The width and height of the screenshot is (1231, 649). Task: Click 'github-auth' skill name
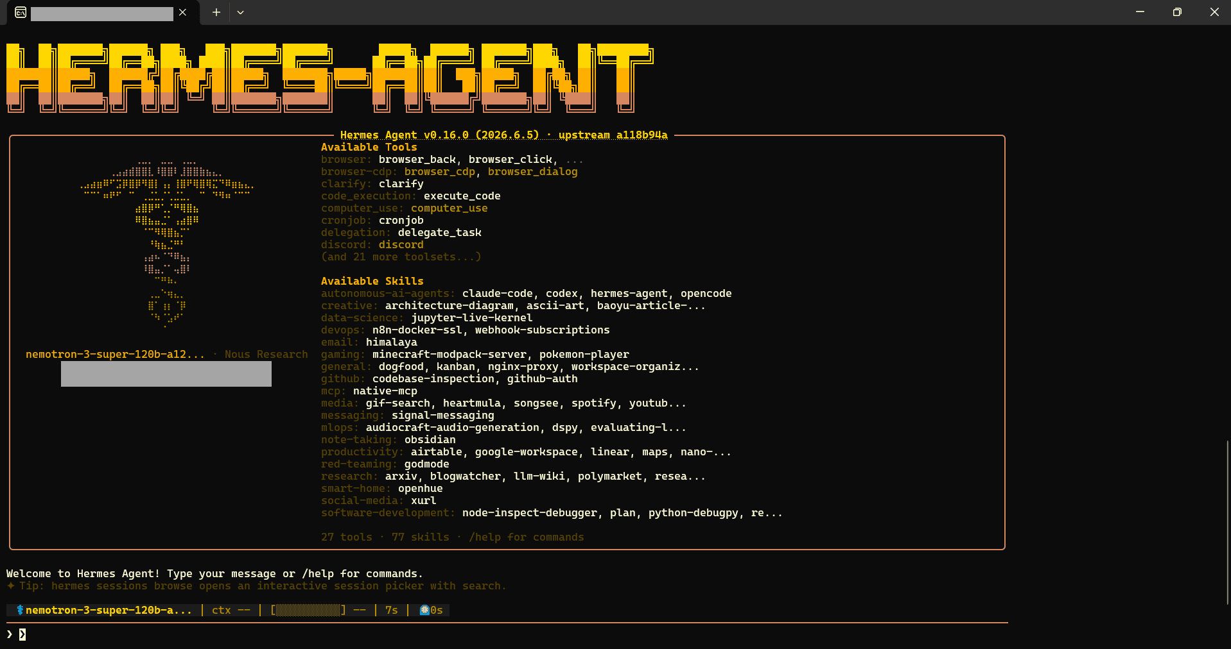(542, 378)
